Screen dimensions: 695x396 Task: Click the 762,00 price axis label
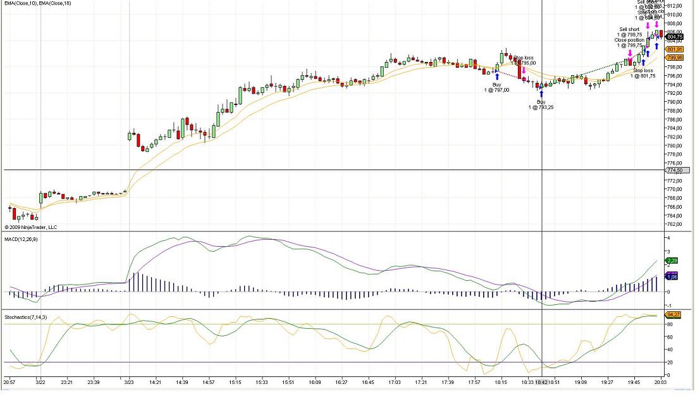click(675, 225)
